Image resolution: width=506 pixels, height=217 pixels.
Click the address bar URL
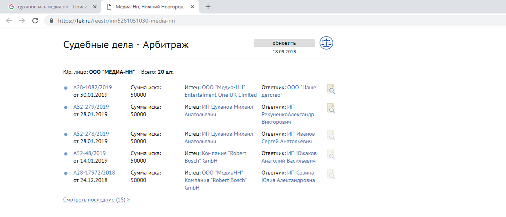[x=116, y=21]
